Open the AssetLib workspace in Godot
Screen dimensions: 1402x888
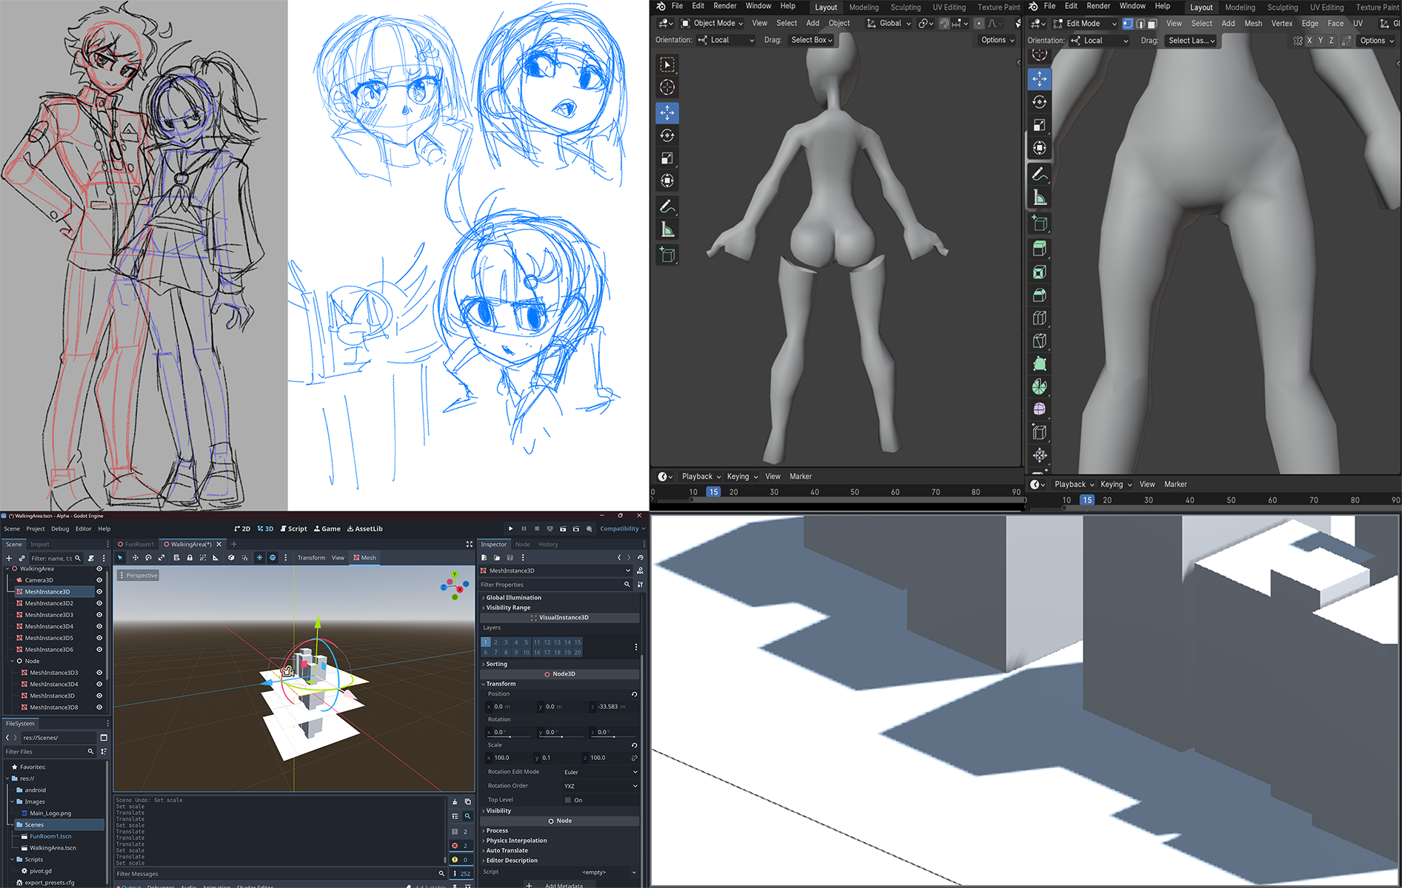tap(365, 529)
